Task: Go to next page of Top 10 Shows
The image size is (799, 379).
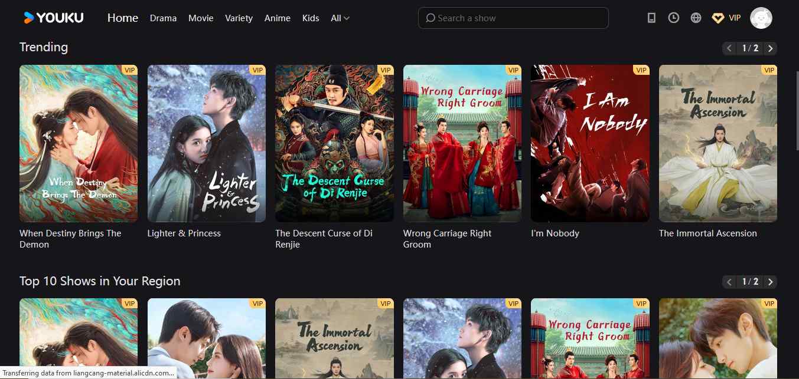Action: pos(770,282)
